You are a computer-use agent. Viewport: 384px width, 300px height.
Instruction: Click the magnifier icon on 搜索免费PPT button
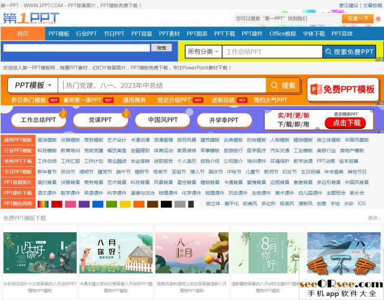pos(329,52)
